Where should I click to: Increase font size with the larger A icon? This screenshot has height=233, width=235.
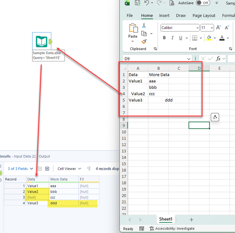pyautogui.click(x=218, y=28)
